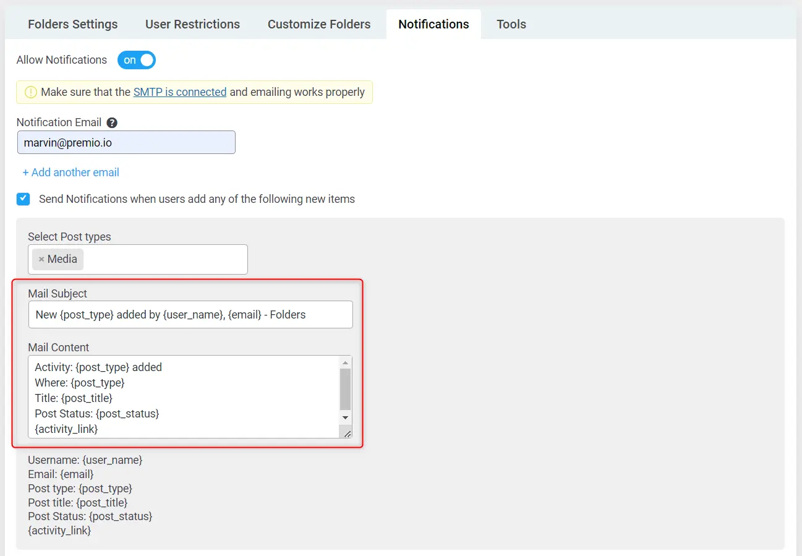Uncheck the Send Notifications checkbox
This screenshot has height=556, width=802.
(23, 199)
